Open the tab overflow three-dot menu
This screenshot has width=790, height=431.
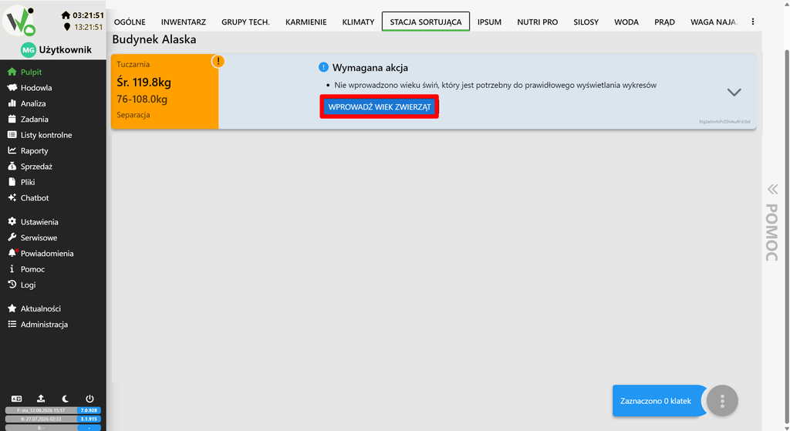tap(753, 22)
